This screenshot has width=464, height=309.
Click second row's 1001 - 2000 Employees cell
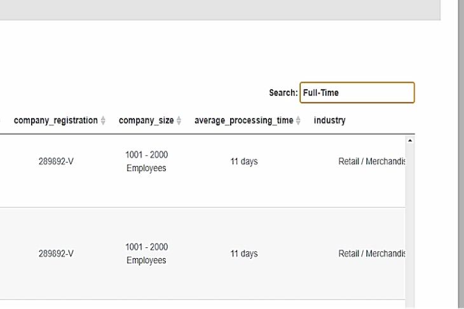(146, 254)
